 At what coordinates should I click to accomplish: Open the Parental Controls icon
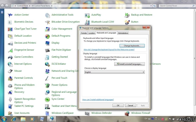click(x=10, y=78)
